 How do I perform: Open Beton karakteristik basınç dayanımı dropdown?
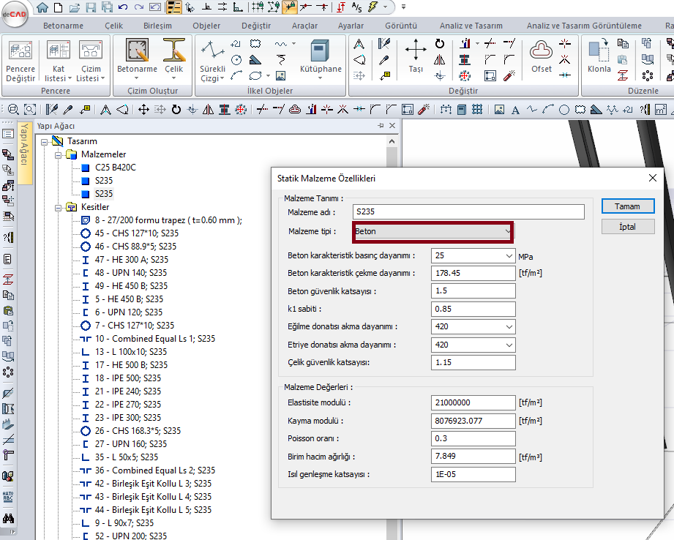point(509,256)
